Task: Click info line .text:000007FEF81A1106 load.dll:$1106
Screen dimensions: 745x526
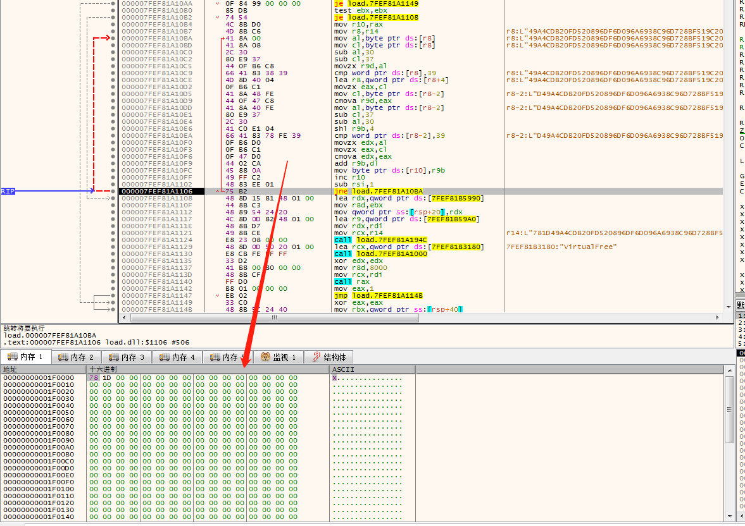Action: pos(96,342)
